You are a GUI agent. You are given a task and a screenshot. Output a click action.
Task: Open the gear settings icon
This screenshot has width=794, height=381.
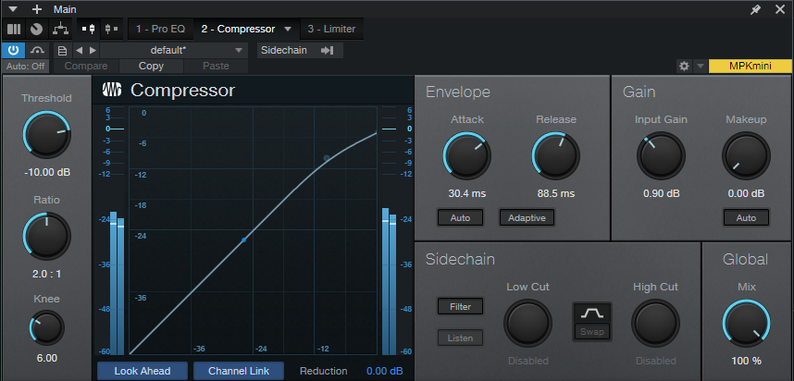[x=684, y=66]
